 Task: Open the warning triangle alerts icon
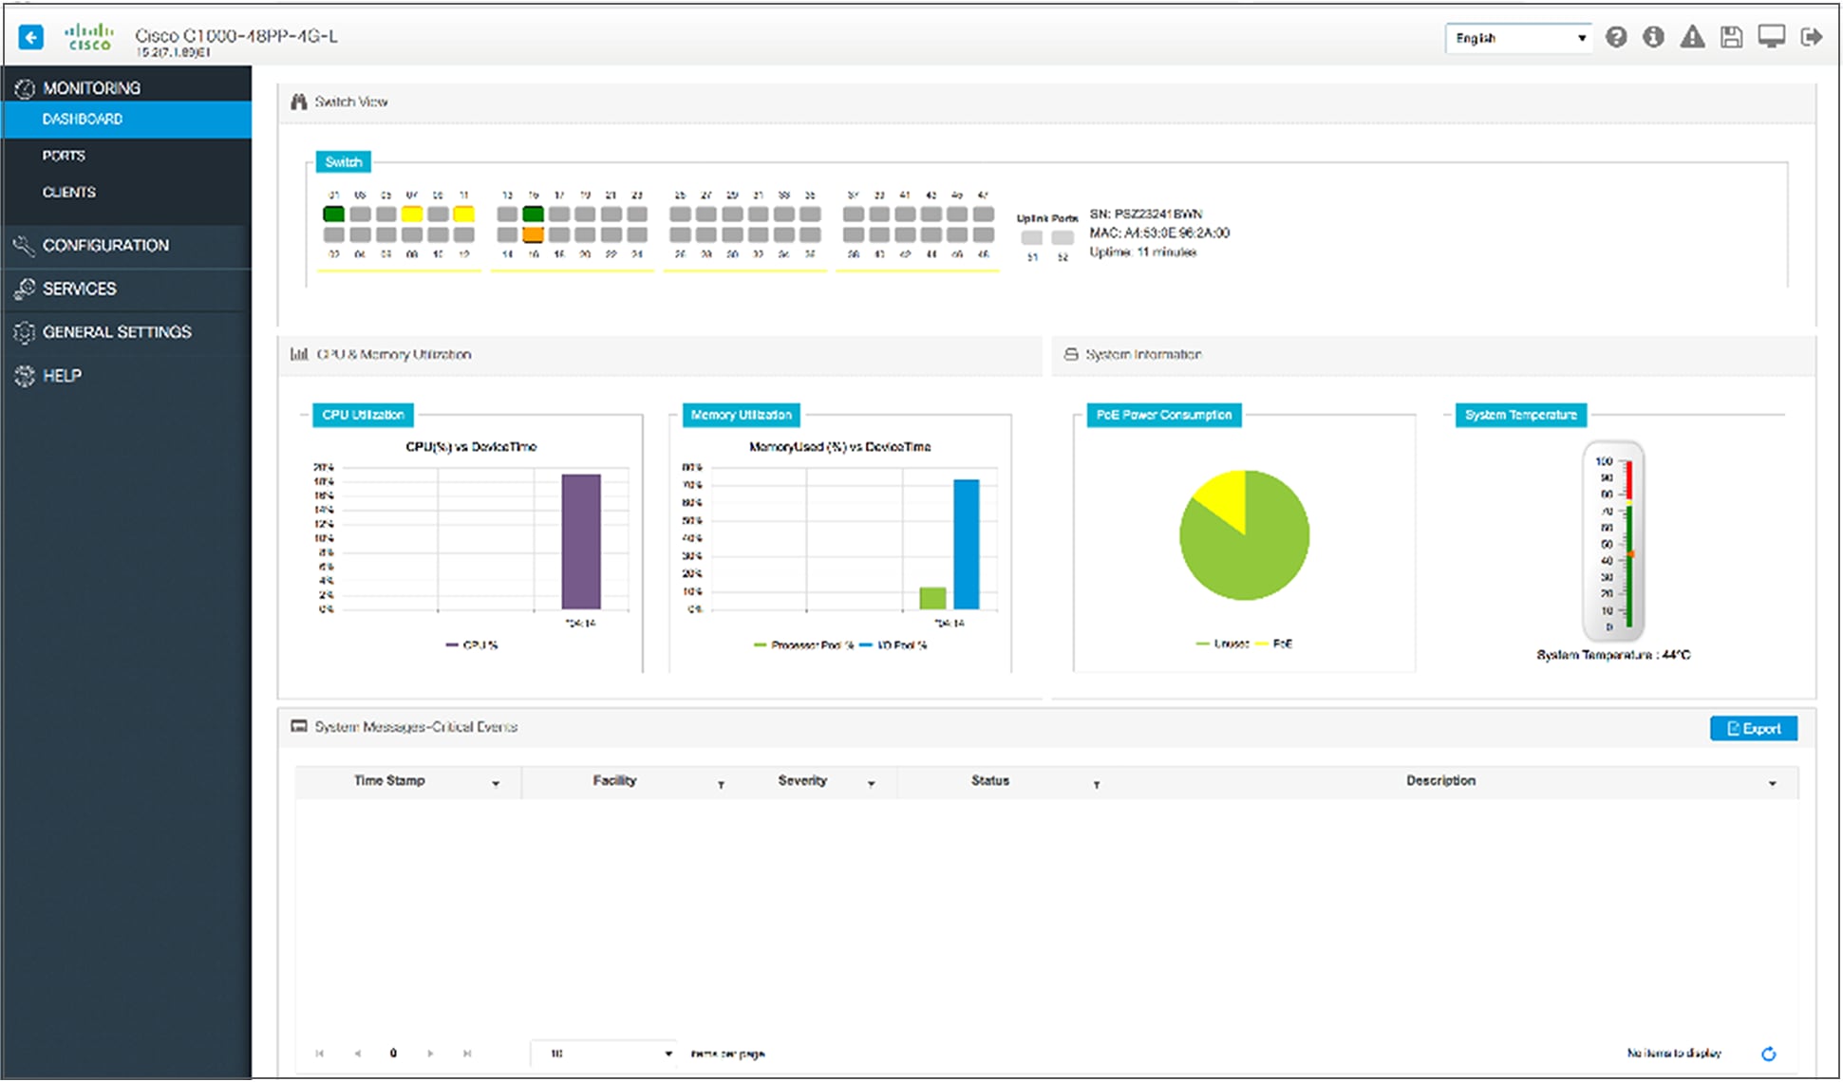pos(1692,38)
